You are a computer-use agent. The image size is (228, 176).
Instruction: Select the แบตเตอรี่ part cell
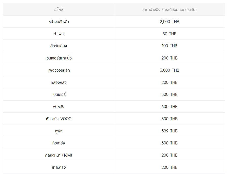click(x=59, y=95)
